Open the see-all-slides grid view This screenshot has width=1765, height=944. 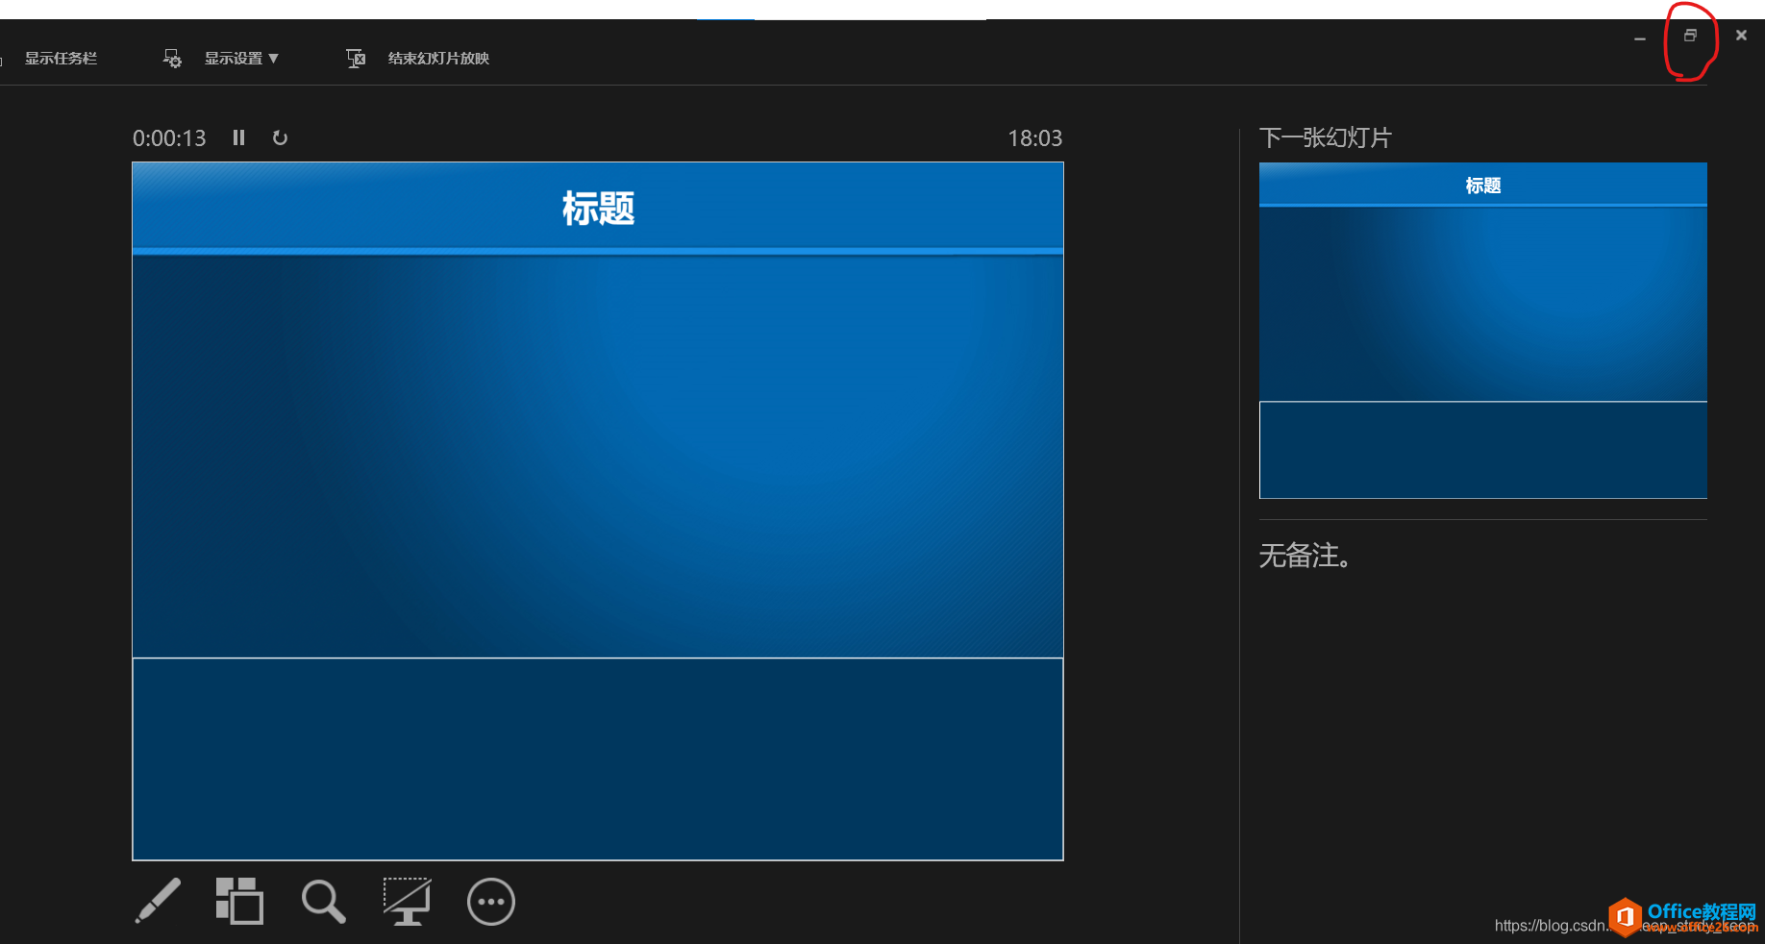pos(239,902)
